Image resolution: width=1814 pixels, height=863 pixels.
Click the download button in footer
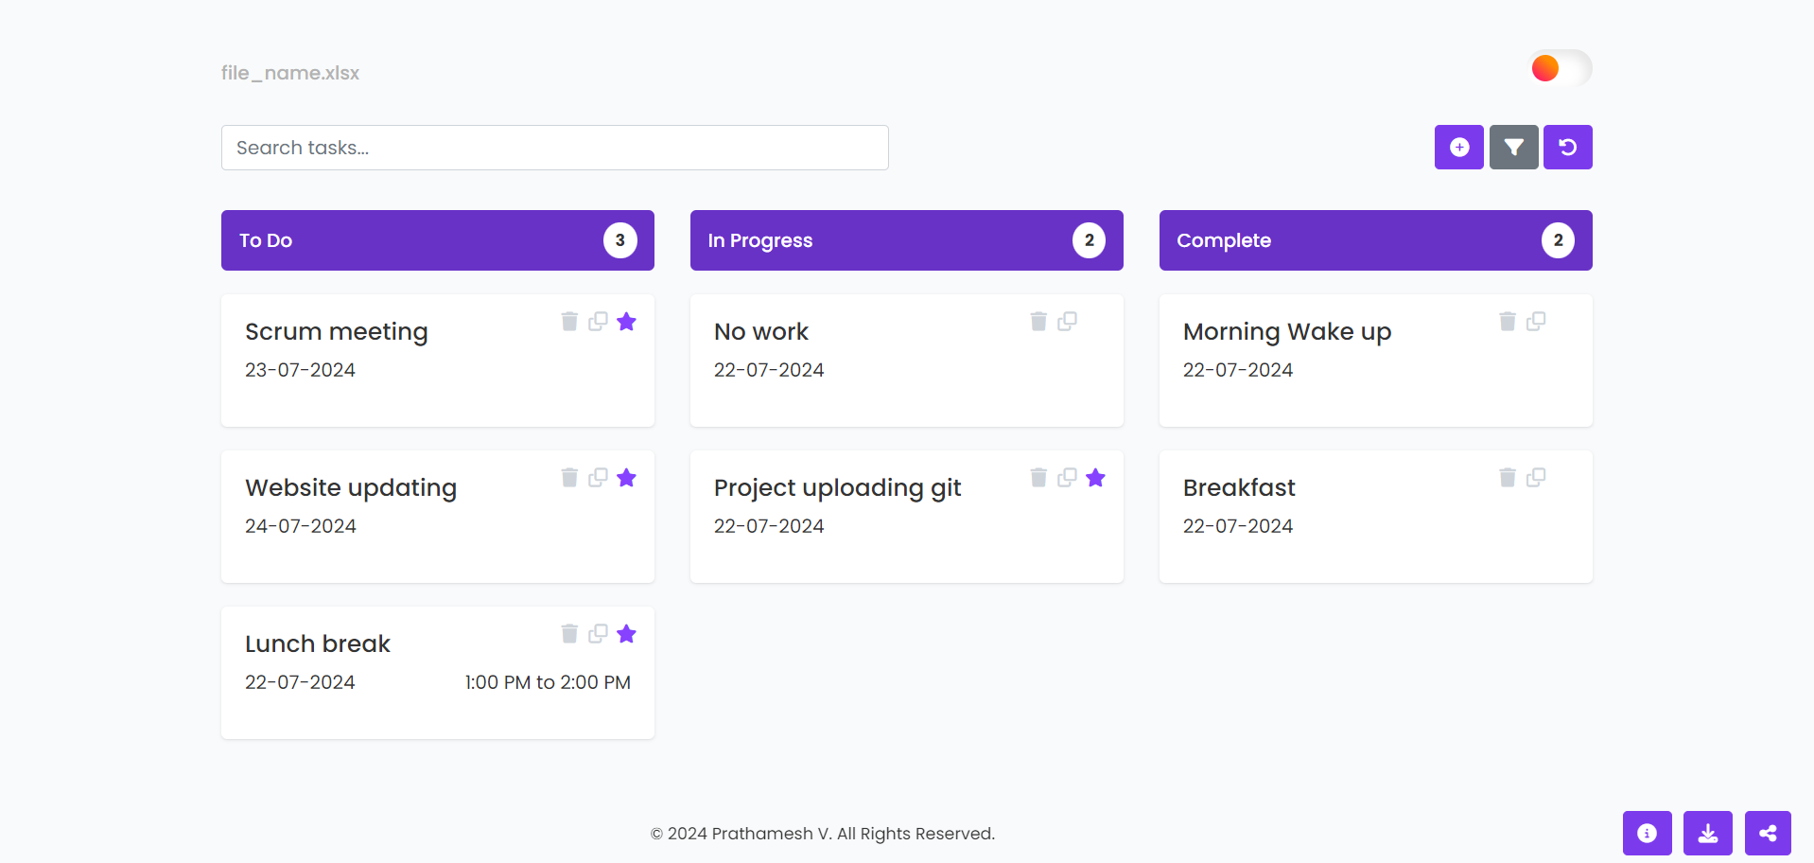point(1707,833)
